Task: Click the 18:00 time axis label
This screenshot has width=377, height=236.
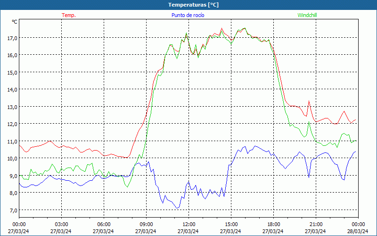Action: pos(274,225)
